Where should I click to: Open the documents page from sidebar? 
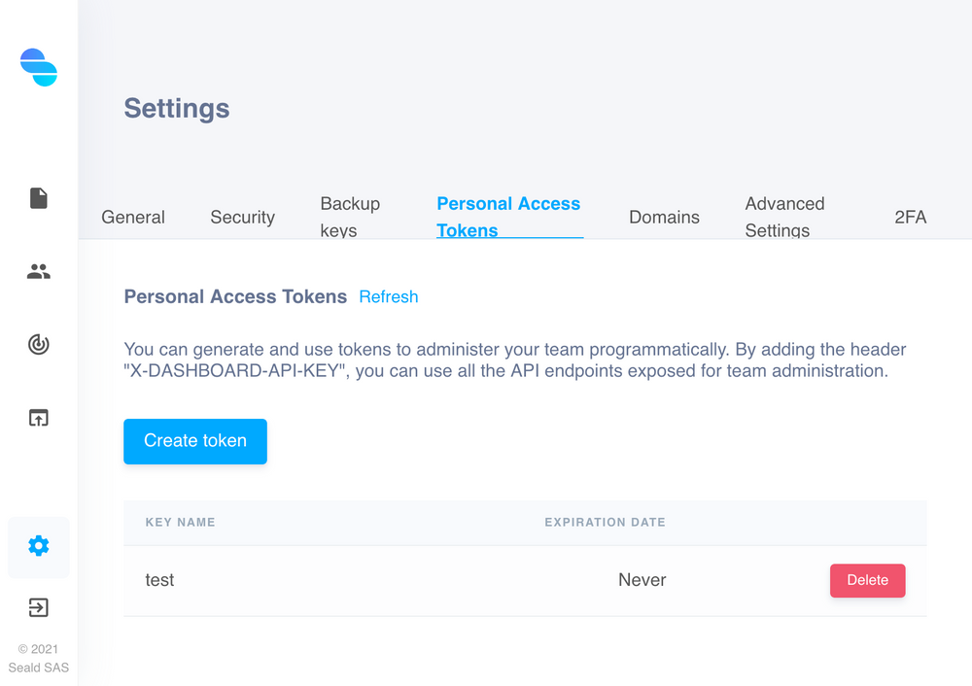39,198
